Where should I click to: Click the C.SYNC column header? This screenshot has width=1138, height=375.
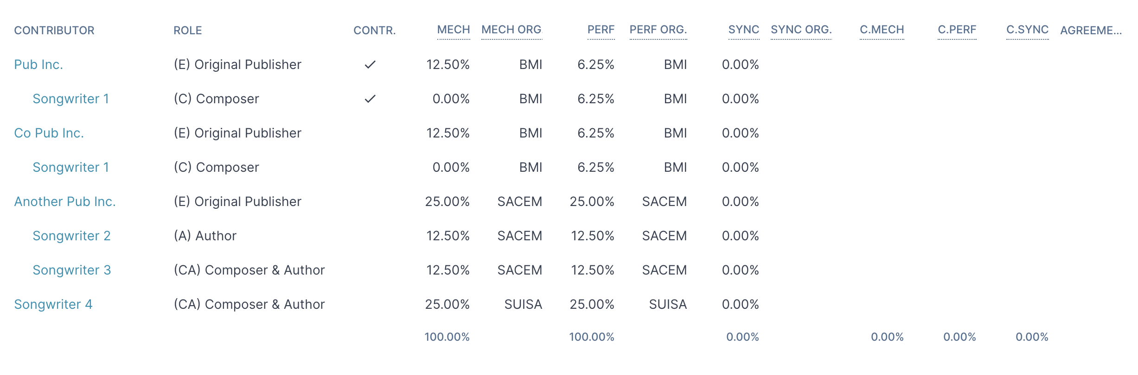[1028, 30]
